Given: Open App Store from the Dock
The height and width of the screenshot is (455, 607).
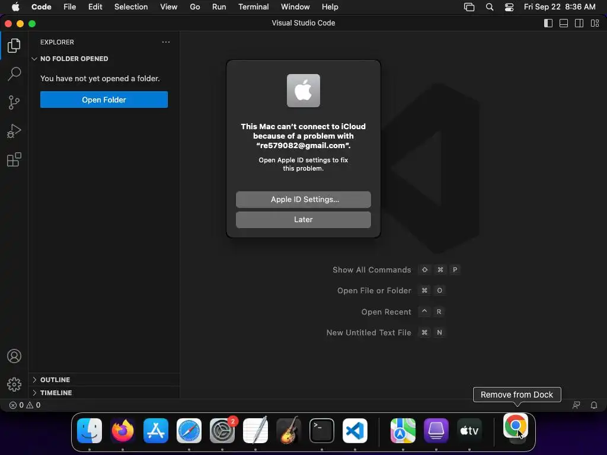Looking at the screenshot, I should 156,430.
